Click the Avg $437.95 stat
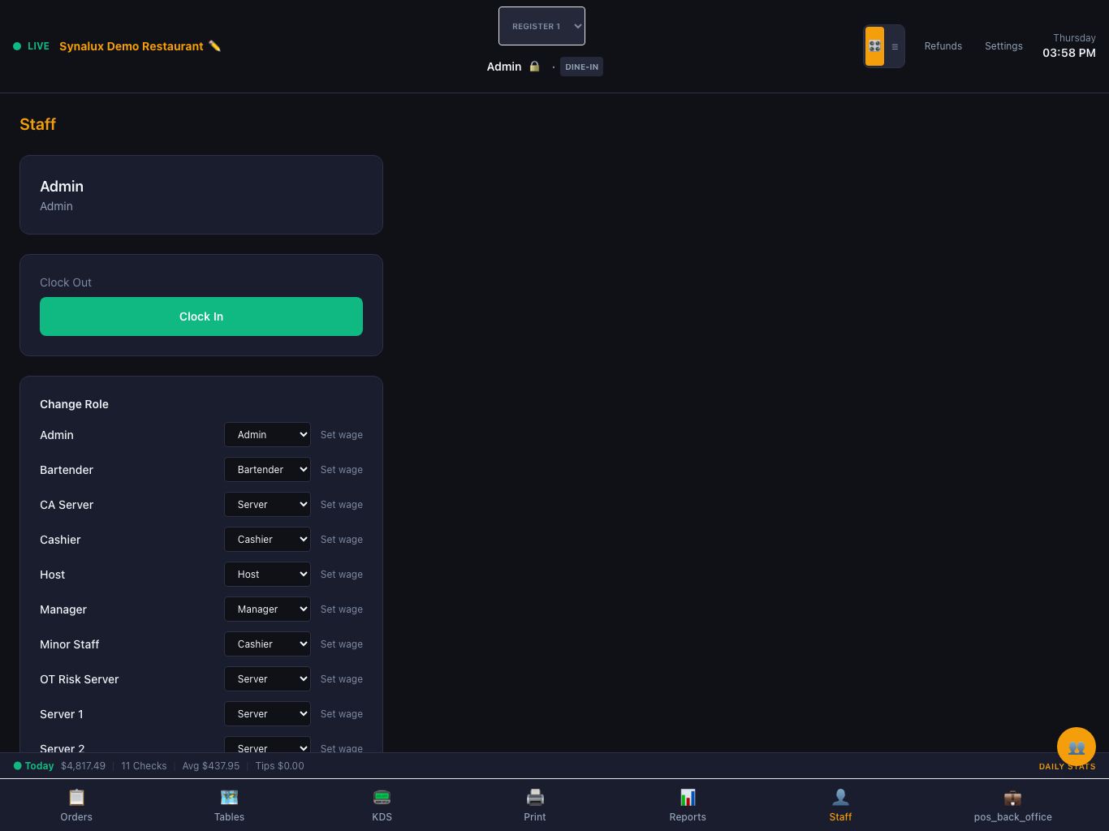This screenshot has width=1109, height=831. (211, 766)
